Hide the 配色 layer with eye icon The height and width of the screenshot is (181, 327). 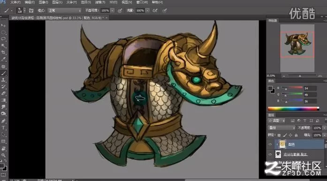[270, 144]
